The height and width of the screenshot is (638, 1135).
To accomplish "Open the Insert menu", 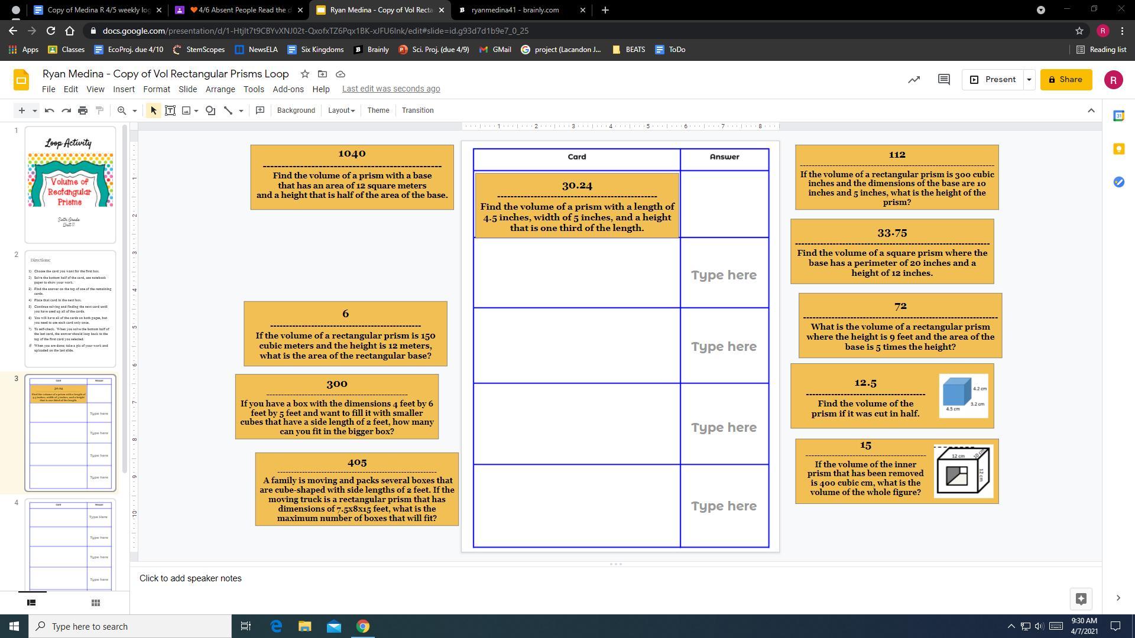I will (124, 89).
